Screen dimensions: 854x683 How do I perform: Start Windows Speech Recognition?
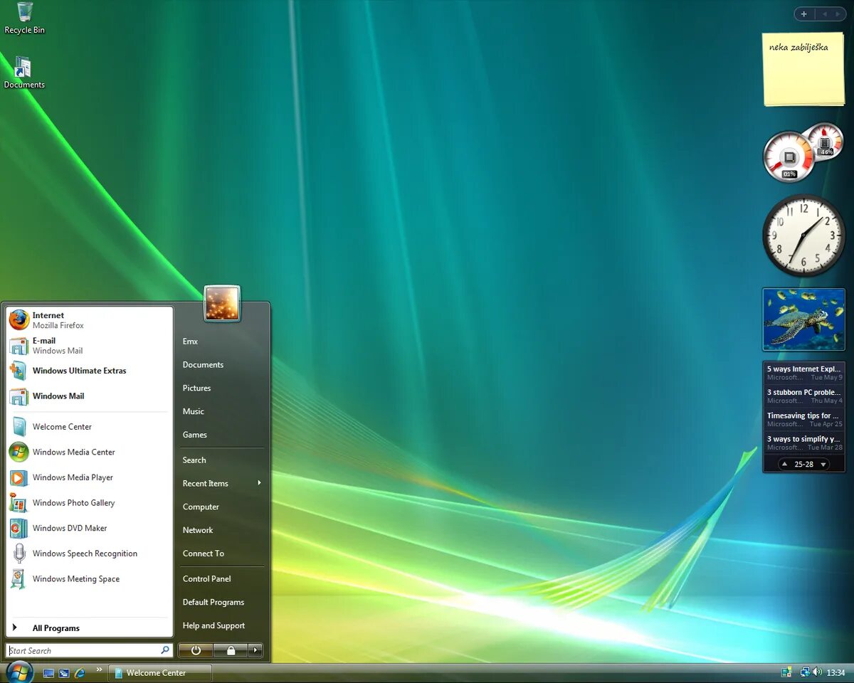click(x=85, y=553)
